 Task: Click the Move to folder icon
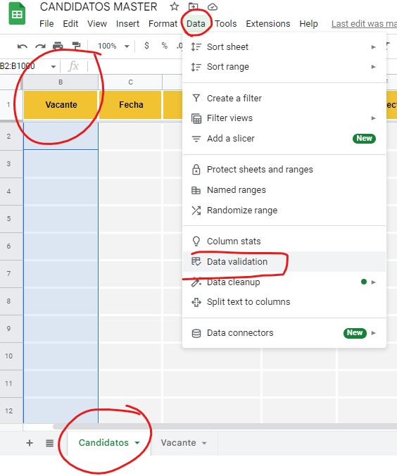pyautogui.click(x=193, y=6)
